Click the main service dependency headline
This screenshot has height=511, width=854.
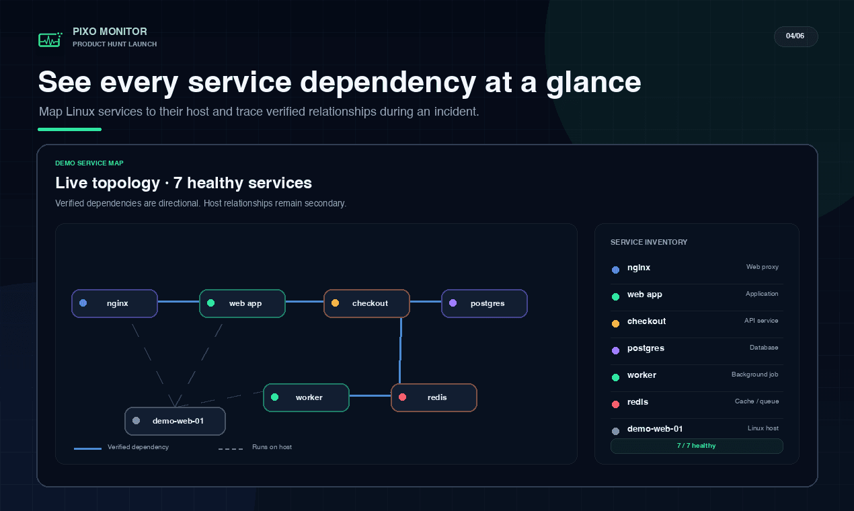pos(340,82)
